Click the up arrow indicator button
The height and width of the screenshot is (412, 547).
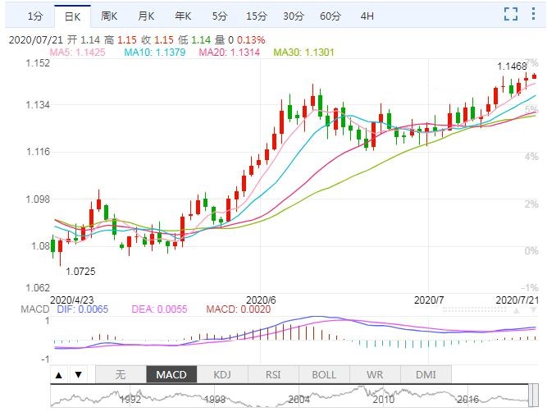pyautogui.click(x=60, y=375)
